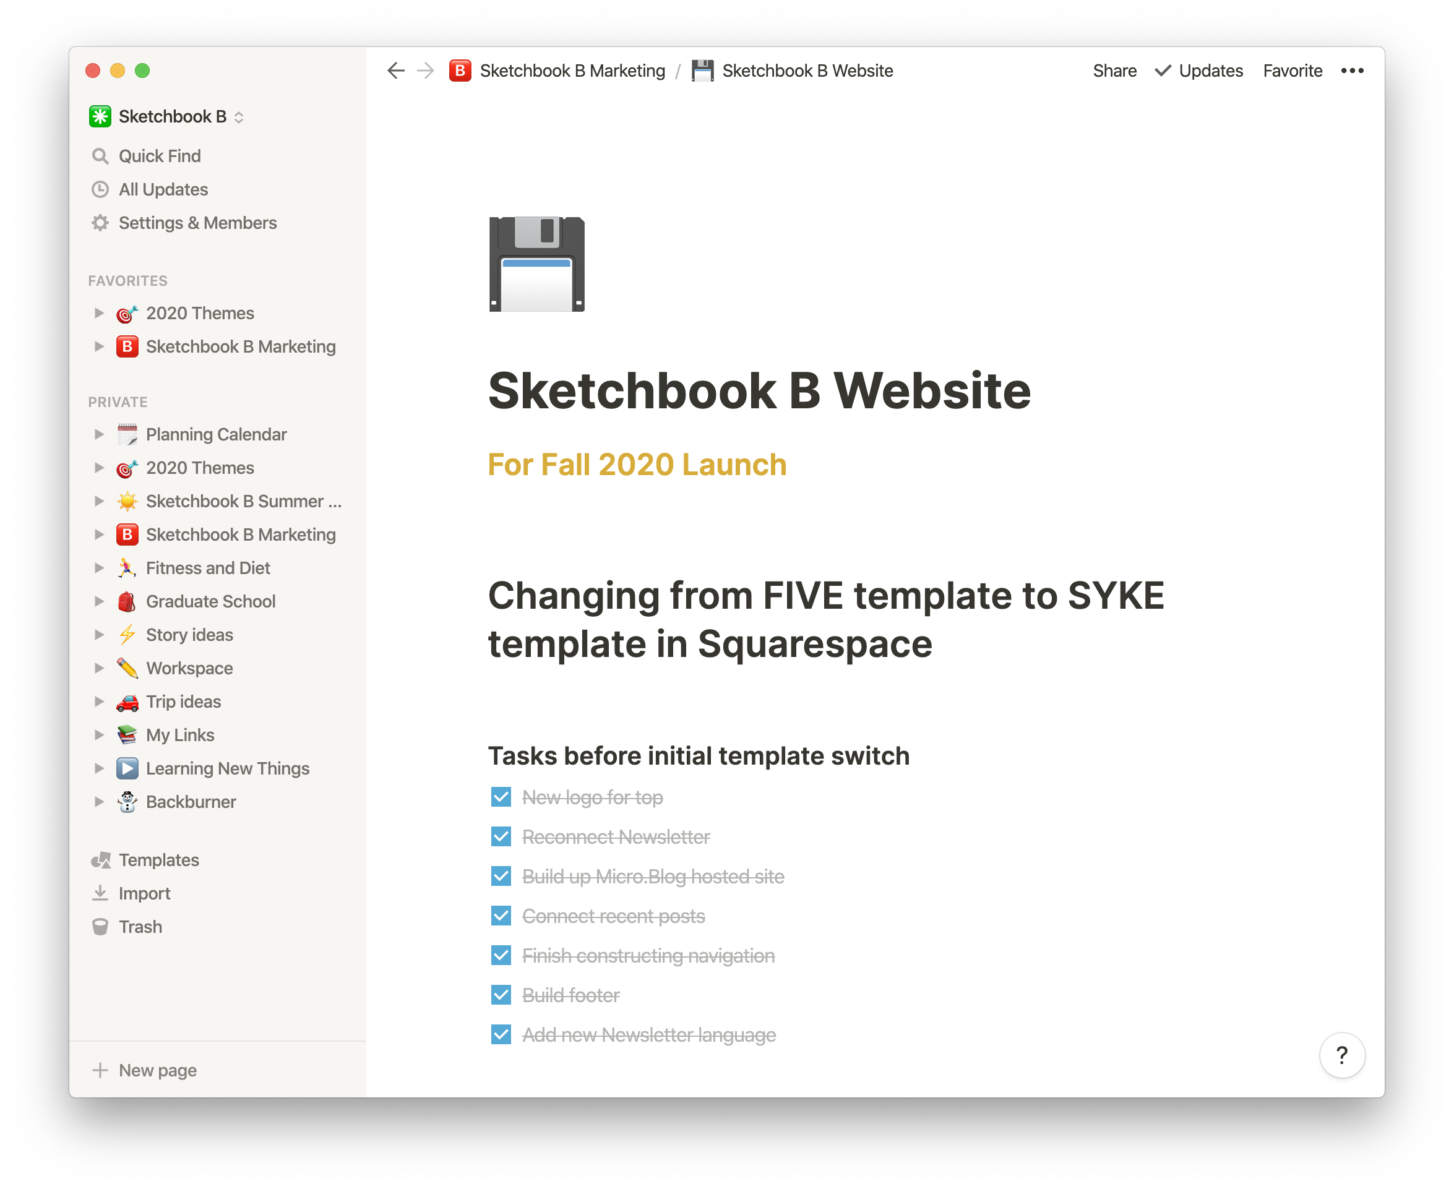Click the backpack icon for Graduate School
The height and width of the screenshot is (1189, 1454).
(x=127, y=601)
